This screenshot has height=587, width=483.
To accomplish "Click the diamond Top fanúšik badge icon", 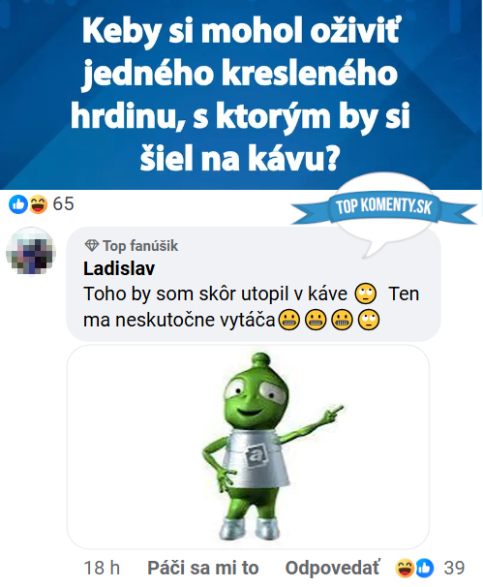I will click(x=91, y=246).
